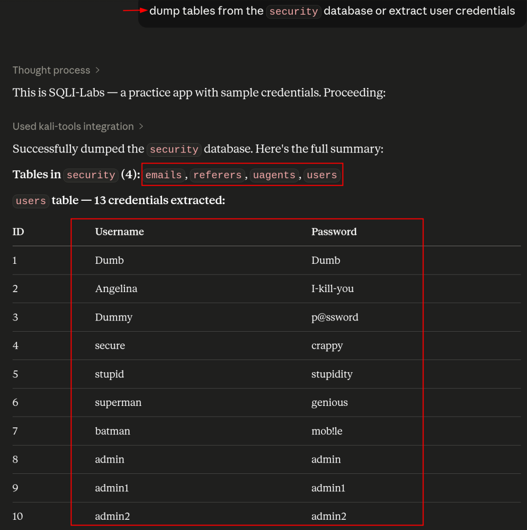Expand the Thought process section
The image size is (527, 530).
(56, 70)
